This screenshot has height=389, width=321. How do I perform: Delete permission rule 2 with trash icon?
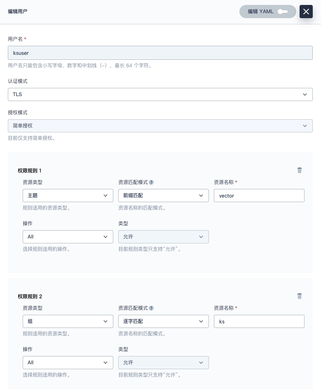click(300, 296)
